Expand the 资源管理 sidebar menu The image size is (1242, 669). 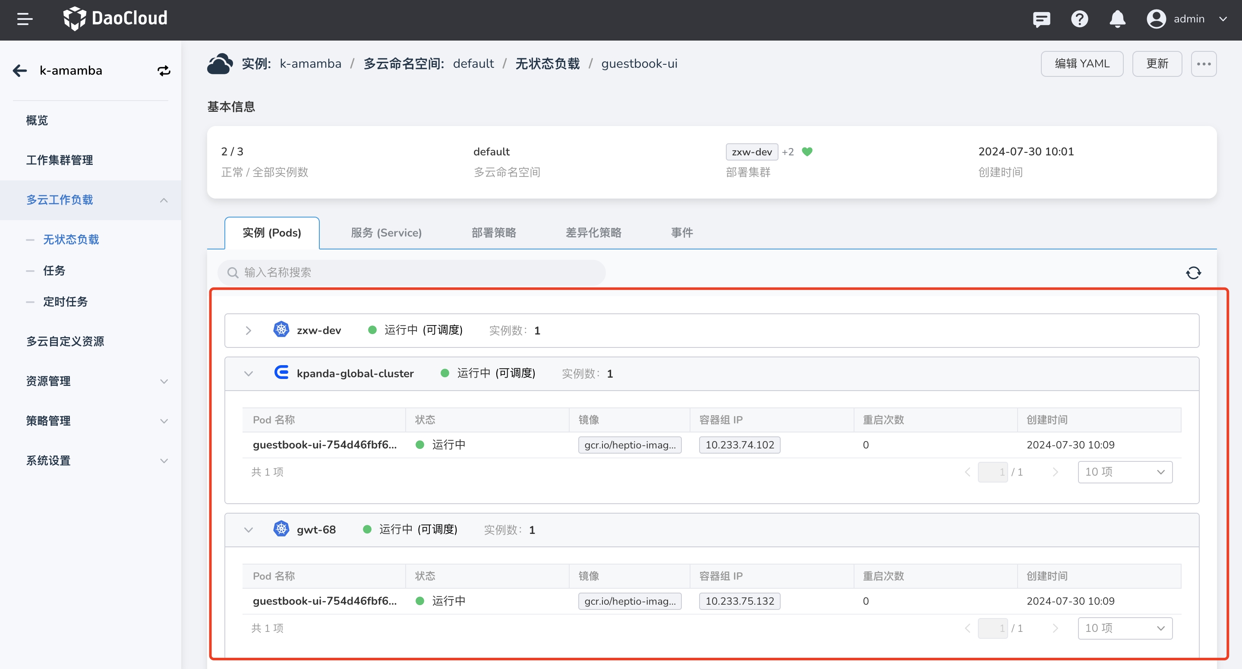pyautogui.click(x=96, y=382)
